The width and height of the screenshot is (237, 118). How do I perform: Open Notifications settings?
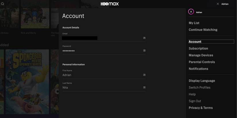point(199,69)
